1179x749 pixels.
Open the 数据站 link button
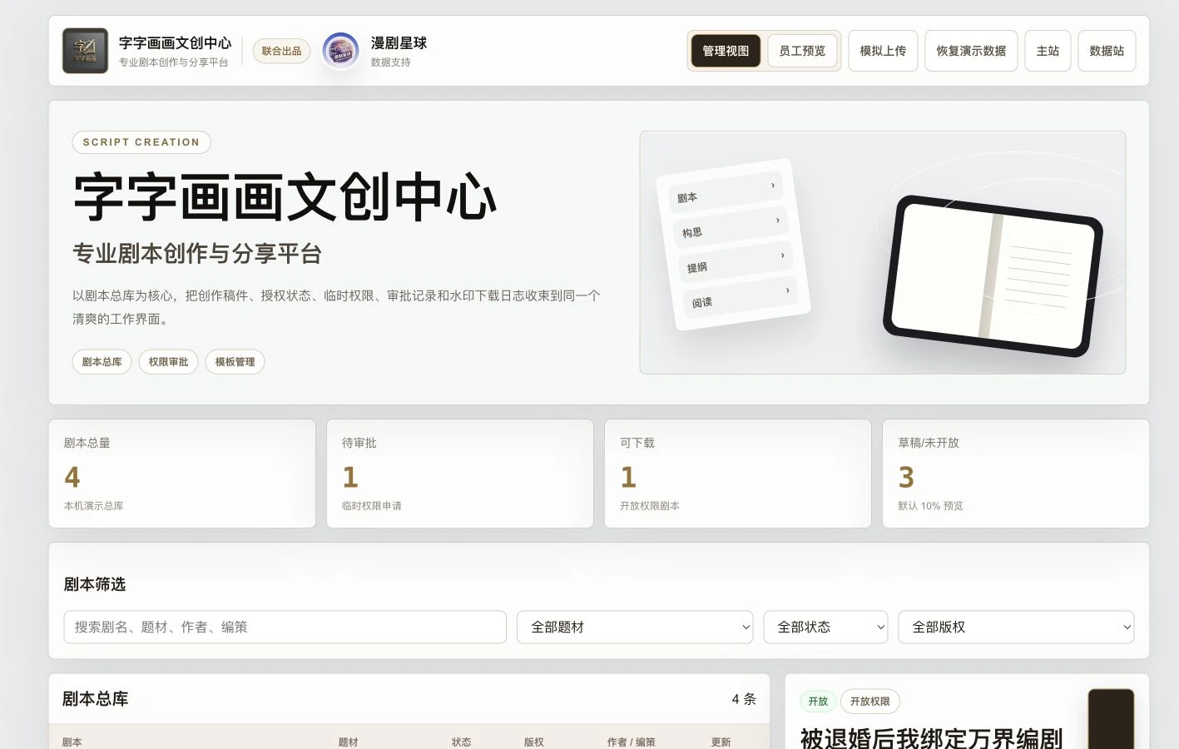pyautogui.click(x=1107, y=51)
